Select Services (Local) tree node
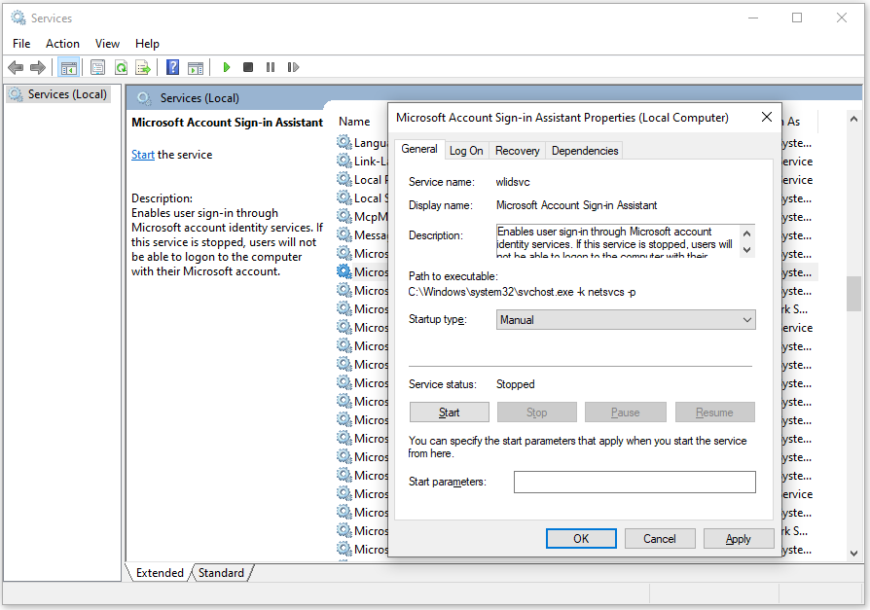The height and width of the screenshot is (610, 870). [x=59, y=94]
